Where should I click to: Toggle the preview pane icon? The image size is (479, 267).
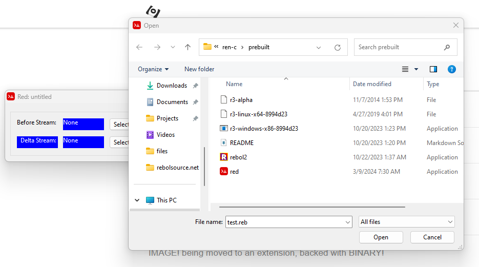(433, 69)
